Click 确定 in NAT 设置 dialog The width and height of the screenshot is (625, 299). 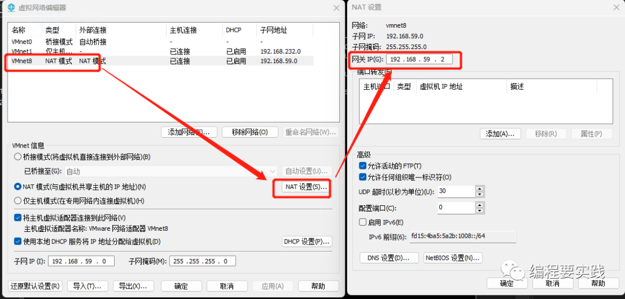[507, 283]
